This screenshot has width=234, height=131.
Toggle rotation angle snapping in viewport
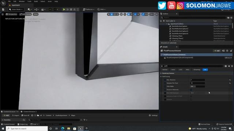click(x=135, y=14)
